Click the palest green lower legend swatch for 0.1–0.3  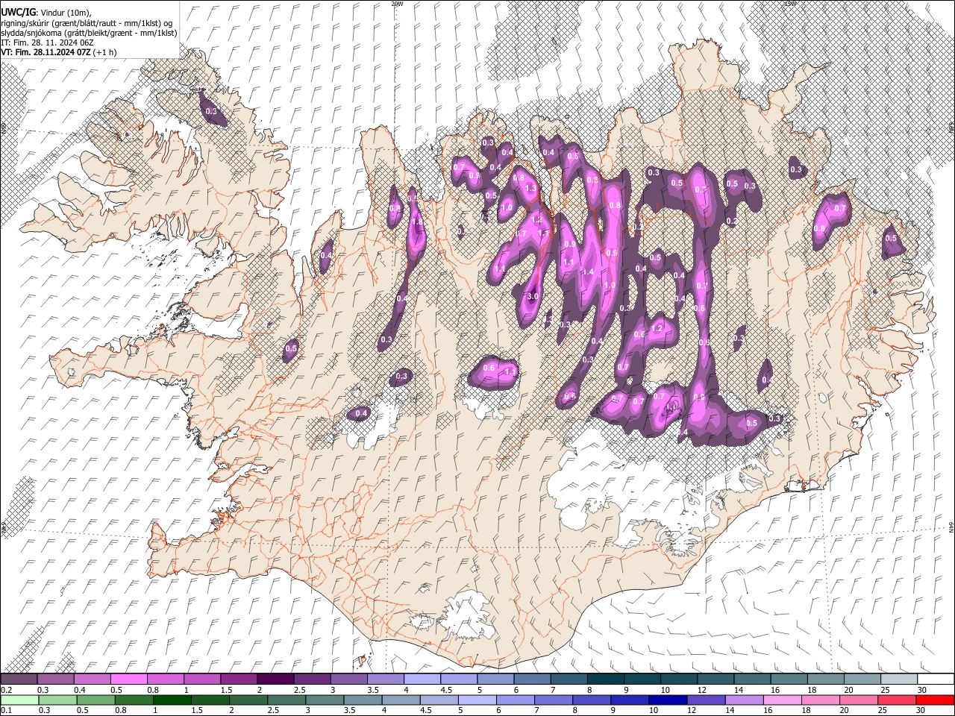(19, 700)
